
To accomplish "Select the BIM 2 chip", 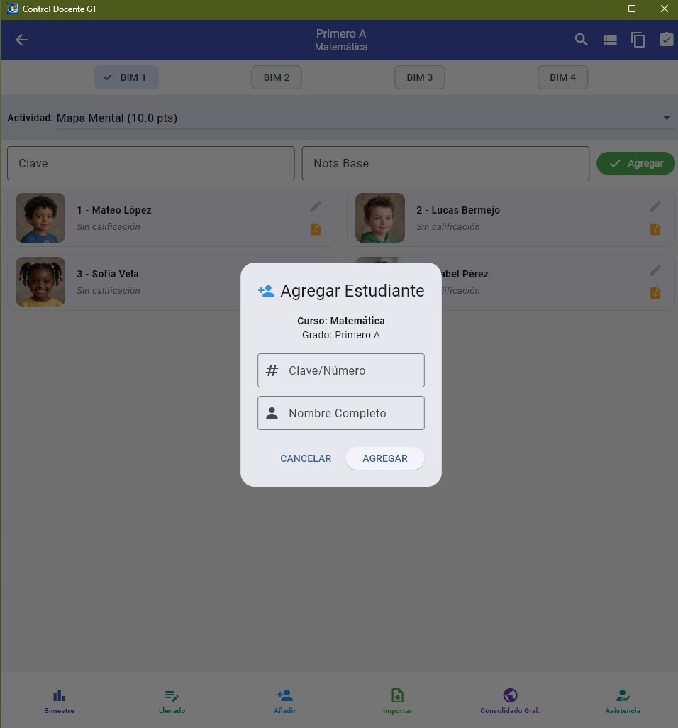I will pyautogui.click(x=277, y=77).
